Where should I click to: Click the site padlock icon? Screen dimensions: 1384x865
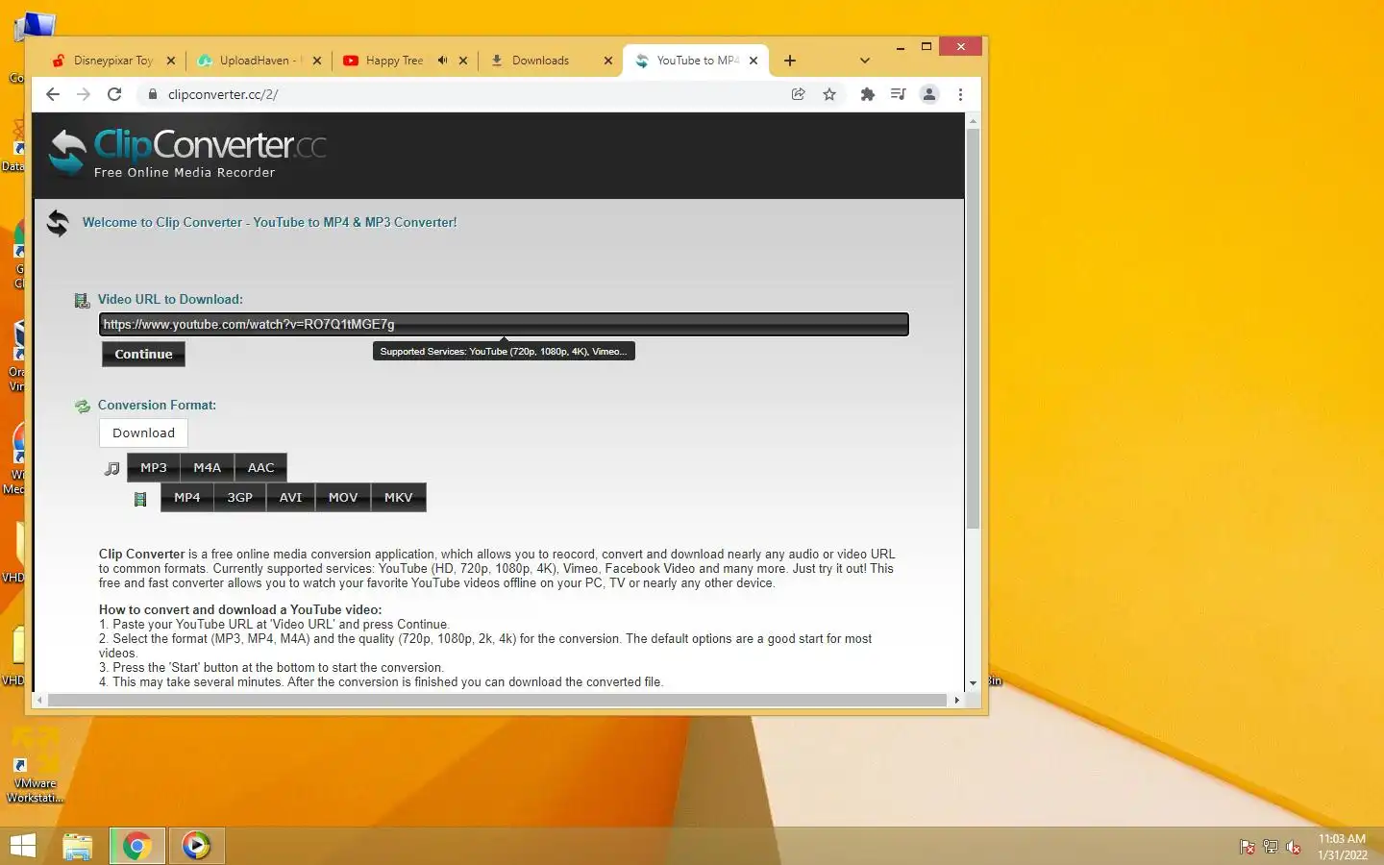(x=152, y=94)
